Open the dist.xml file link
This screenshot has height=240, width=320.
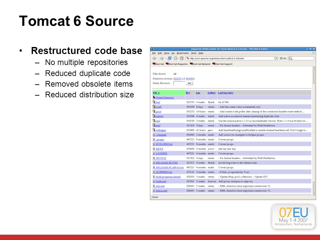160,186
